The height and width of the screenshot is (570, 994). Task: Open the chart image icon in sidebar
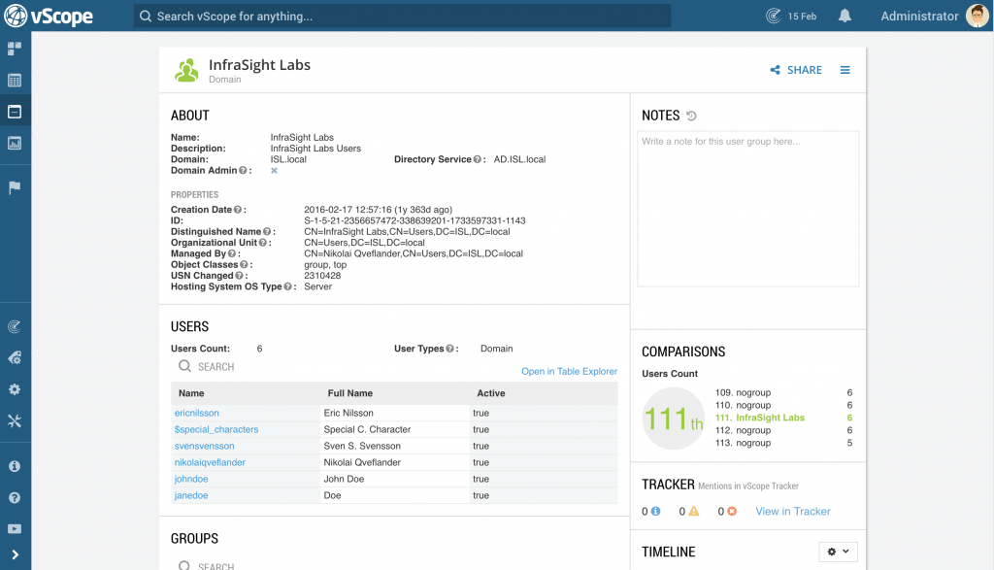tap(15, 144)
